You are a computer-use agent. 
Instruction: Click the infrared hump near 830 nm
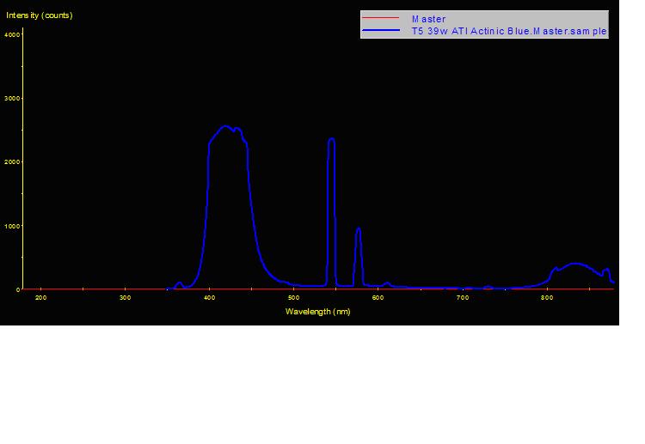tap(575, 264)
